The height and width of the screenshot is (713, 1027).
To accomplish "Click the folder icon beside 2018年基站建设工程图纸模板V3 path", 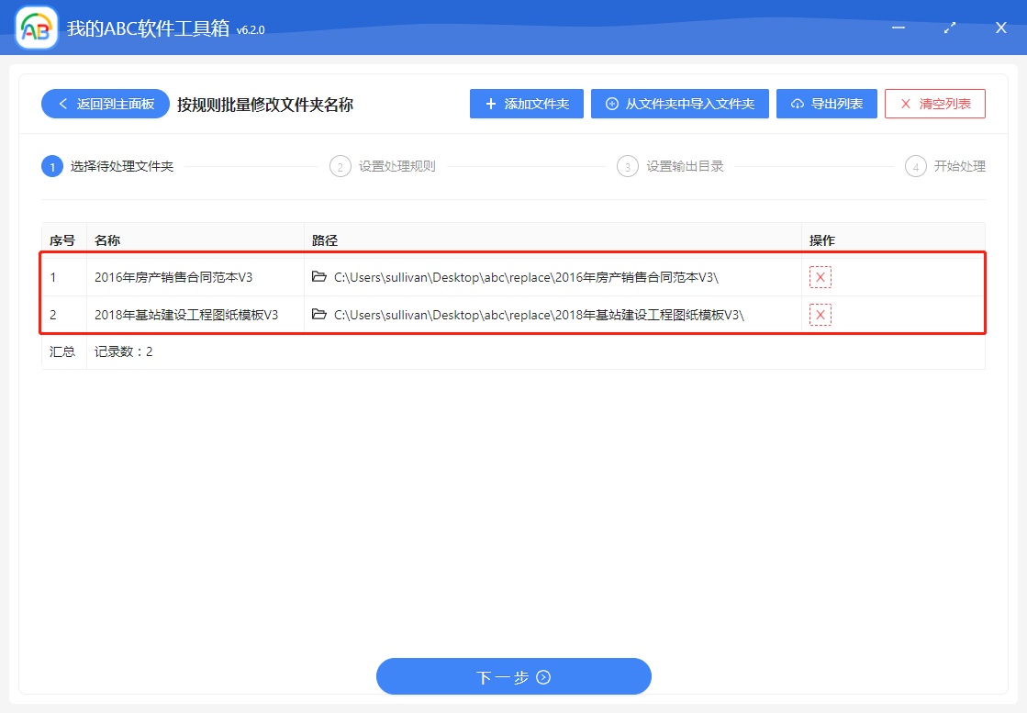I will (x=317, y=314).
